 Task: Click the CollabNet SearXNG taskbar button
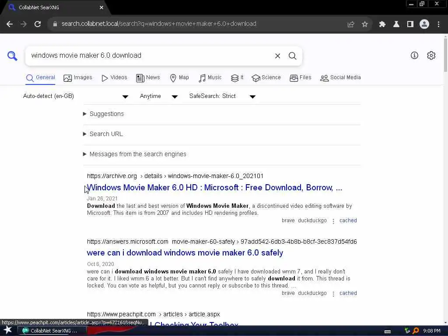tap(53, 331)
